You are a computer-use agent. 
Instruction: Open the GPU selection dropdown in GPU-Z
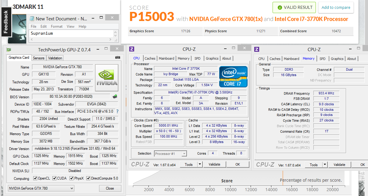pos(41,188)
